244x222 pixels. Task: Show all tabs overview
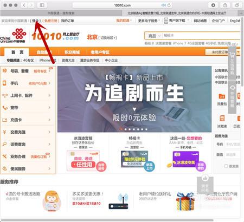click(x=237, y=5)
